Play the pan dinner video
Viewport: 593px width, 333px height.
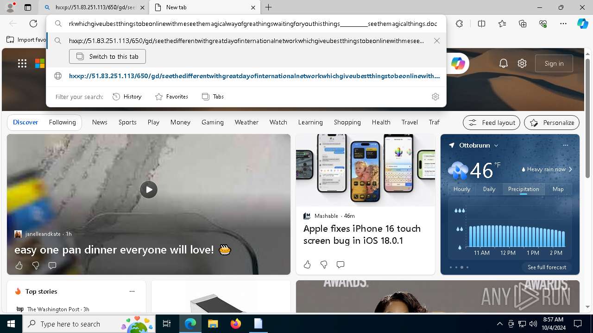[x=149, y=190]
